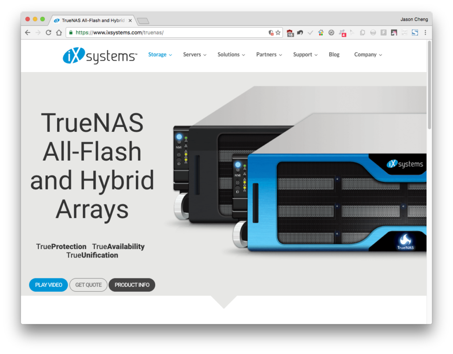Bookmark this page with the star
This screenshot has width=453, height=354.
click(278, 33)
